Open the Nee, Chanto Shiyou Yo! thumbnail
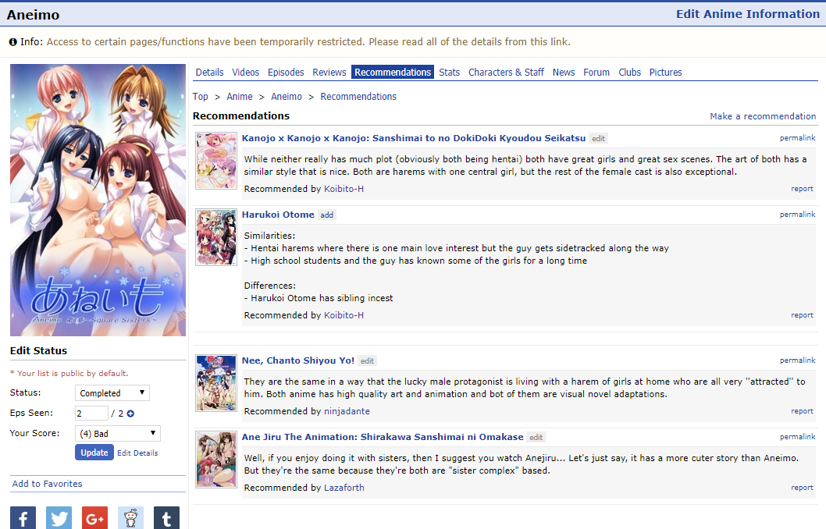 coord(216,382)
